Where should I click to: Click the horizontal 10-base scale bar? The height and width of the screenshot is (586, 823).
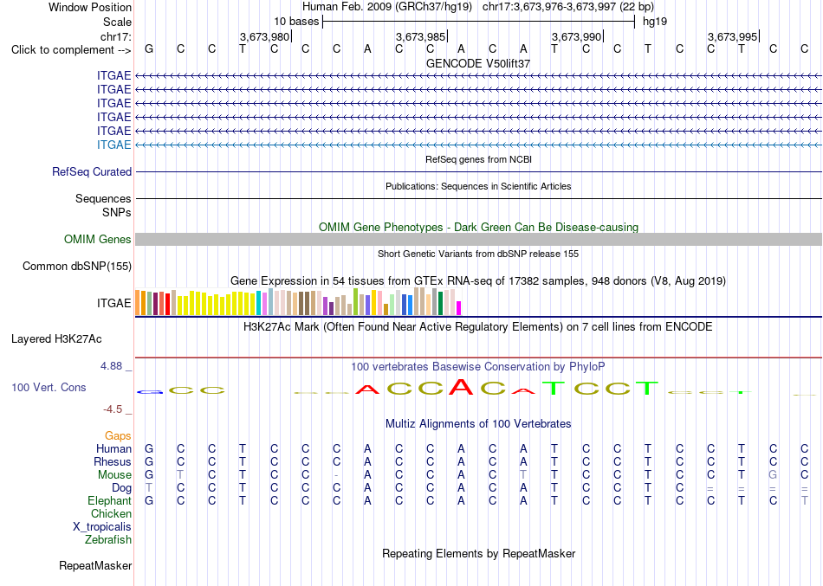479,22
